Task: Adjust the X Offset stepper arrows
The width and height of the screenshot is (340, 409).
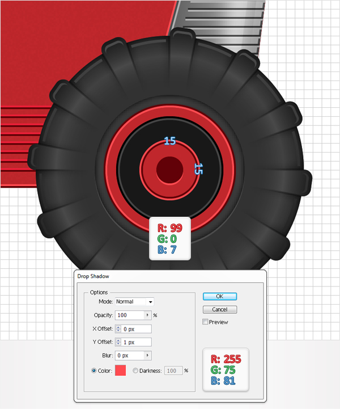Action: point(118,329)
